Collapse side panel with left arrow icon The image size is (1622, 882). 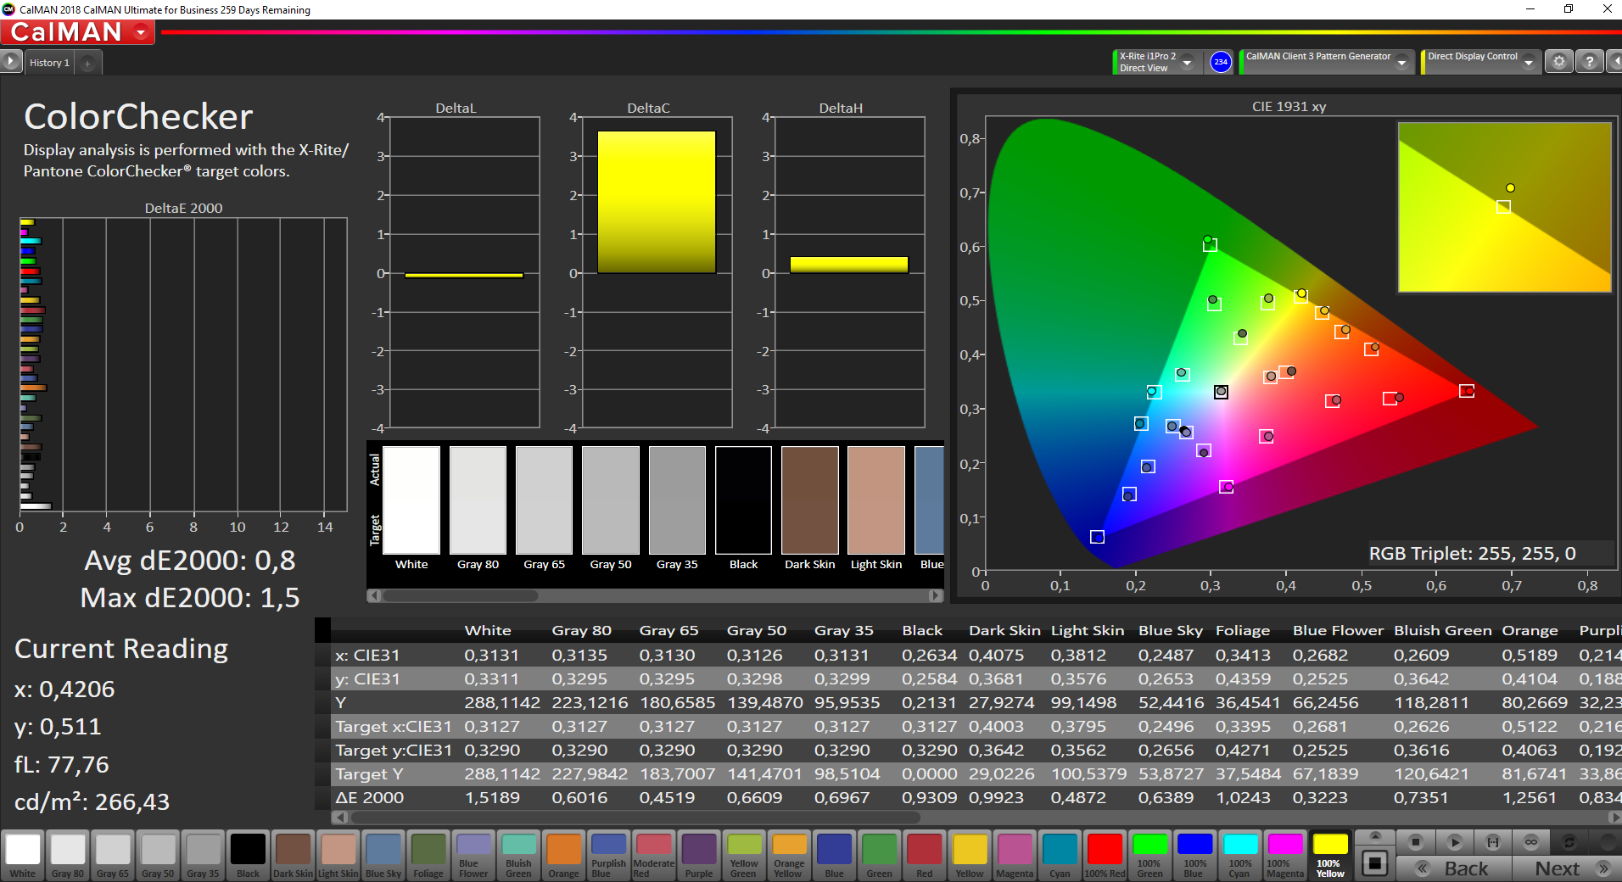1614,62
